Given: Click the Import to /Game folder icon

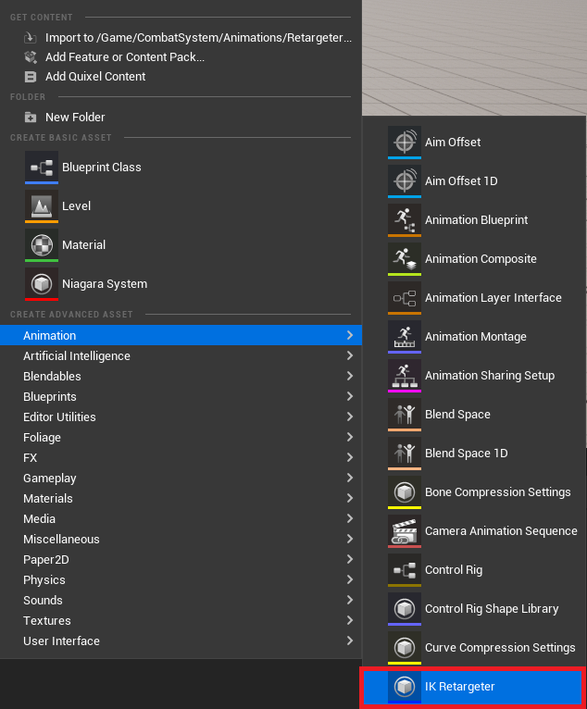Looking at the screenshot, I should click(31, 38).
